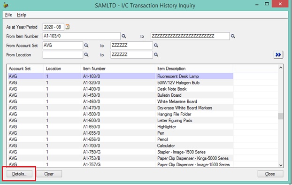Open the Year/Period calendar picker icon
This screenshot has width=292, height=185.
pyautogui.click(x=68, y=27)
